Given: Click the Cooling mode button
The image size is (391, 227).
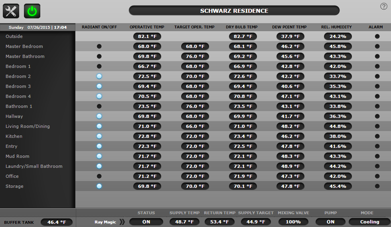Looking at the screenshot, I should tap(369, 222).
